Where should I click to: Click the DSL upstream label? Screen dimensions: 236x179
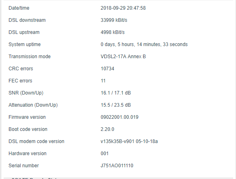point(24,32)
